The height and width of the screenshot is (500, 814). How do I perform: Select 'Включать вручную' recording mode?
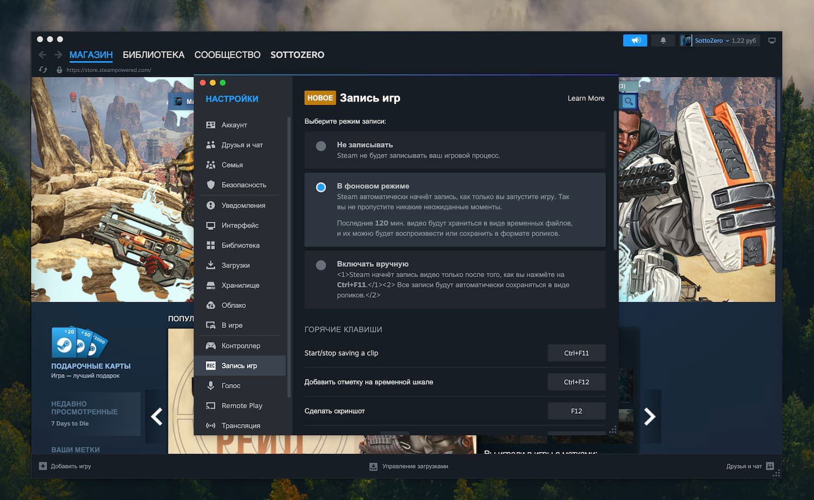pyautogui.click(x=321, y=265)
